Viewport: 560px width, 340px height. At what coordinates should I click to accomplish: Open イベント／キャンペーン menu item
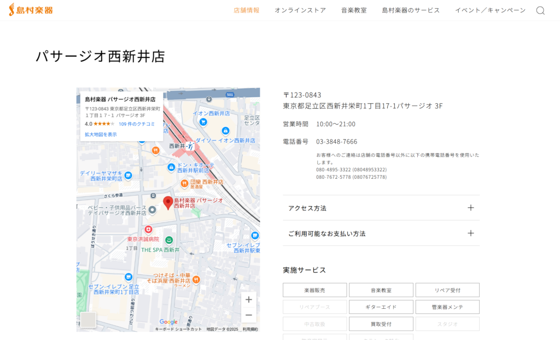491,10
